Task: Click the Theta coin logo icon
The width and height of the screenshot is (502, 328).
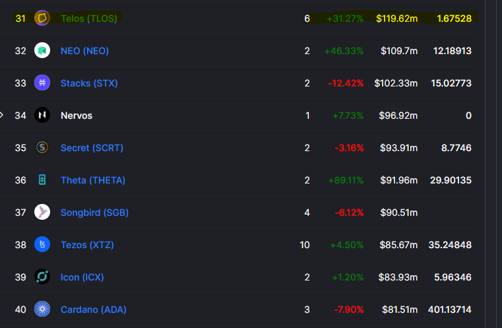Action: click(x=42, y=180)
